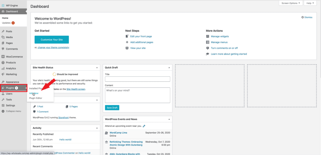Click the Plugins plug icon

pyautogui.click(x=3, y=88)
